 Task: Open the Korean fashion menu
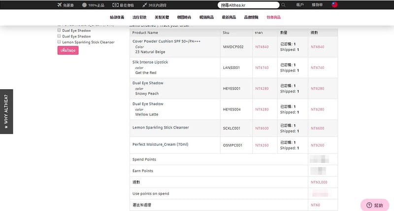[184, 17]
